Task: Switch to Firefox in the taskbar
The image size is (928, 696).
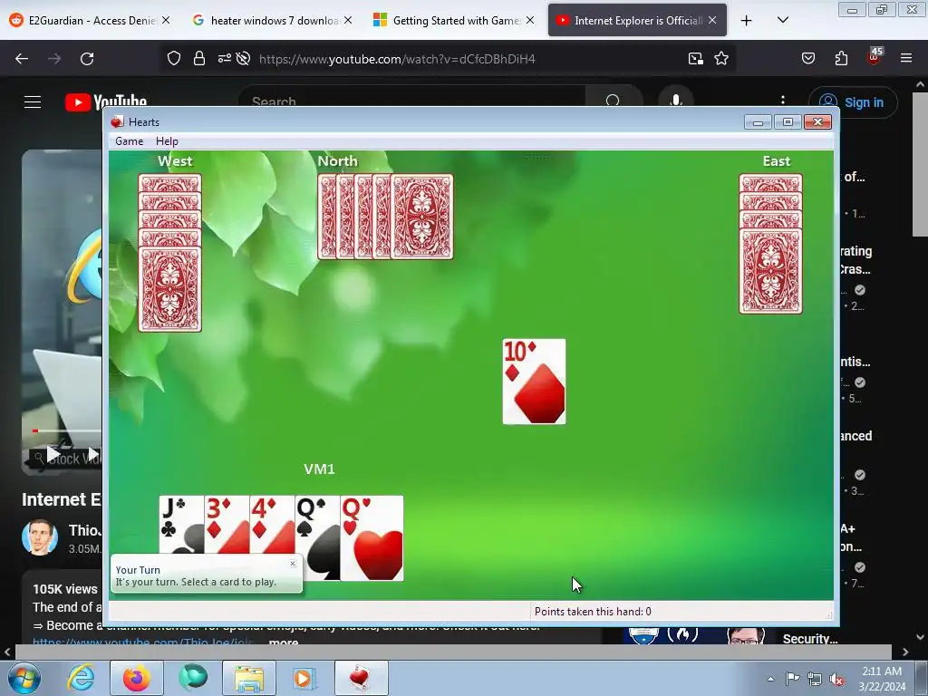Action: (x=137, y=678)
